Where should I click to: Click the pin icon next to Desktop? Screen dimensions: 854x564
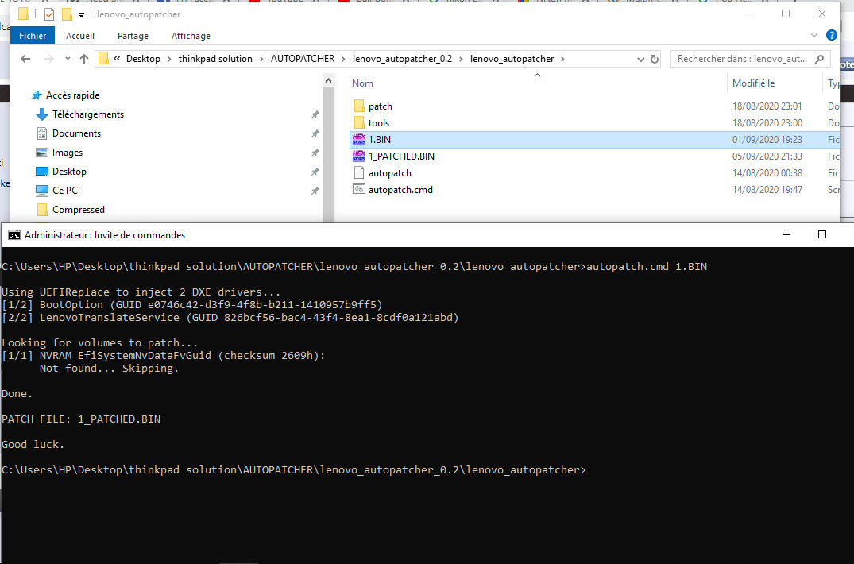coord(315,172)
